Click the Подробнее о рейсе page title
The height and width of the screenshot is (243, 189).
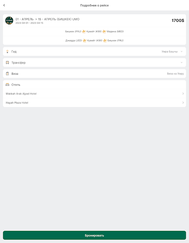tap(94, 5)
